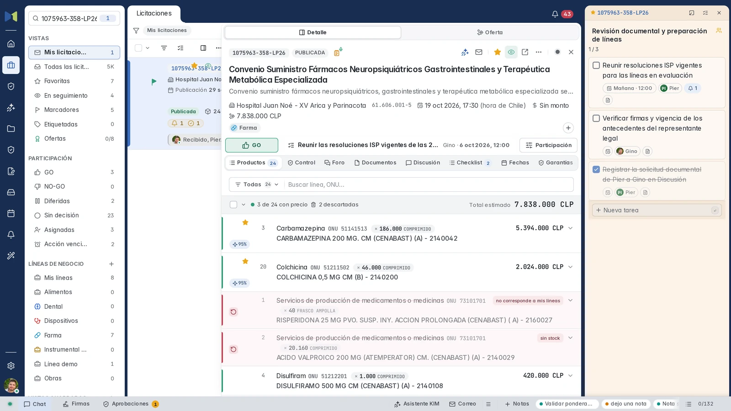Toggle the eye follow icon in header
Viewport: 731px width, 411px height.
coord(511,52)
